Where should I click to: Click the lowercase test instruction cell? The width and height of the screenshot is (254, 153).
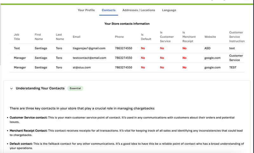coord(232,48)
